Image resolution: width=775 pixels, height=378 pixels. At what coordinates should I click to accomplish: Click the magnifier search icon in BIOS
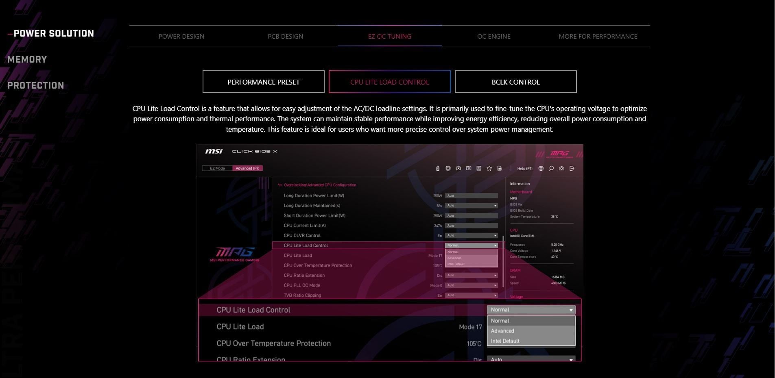(551, 168)
